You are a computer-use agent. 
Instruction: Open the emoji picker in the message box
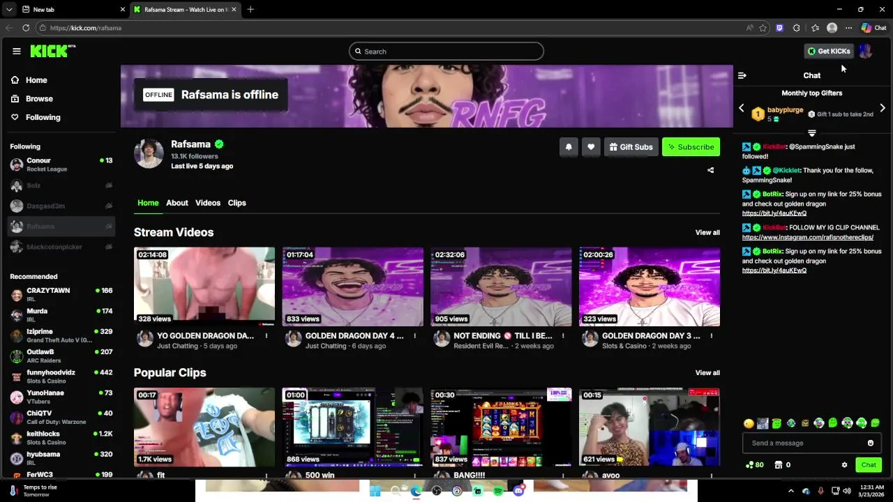point(871,443)
